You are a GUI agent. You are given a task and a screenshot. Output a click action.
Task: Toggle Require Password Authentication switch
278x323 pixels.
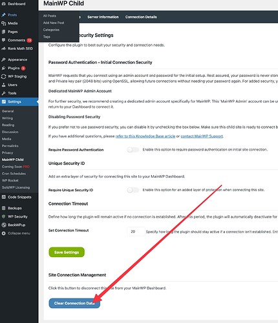click(133, 150)
